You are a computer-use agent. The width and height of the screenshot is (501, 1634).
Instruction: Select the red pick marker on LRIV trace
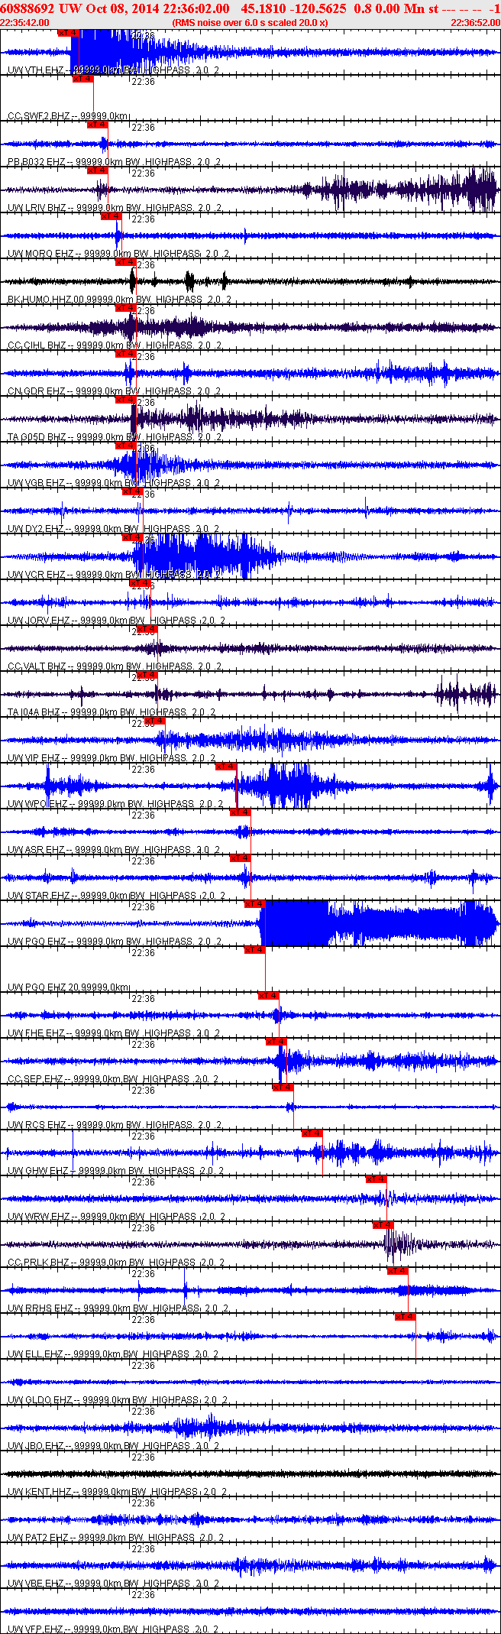(x=98, y=170)
